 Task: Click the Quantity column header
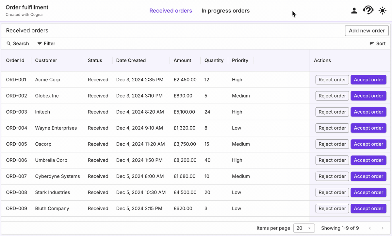pos(214,60)
